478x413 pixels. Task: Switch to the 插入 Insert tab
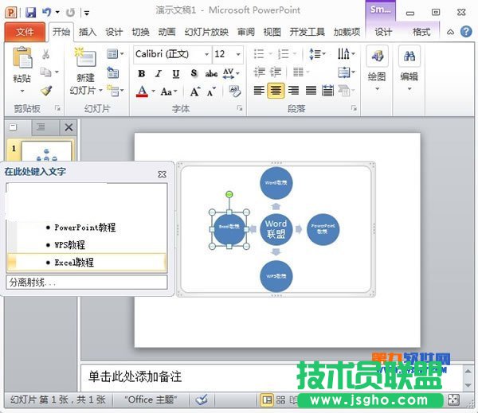pyautogui.click(x=88, y=32)
